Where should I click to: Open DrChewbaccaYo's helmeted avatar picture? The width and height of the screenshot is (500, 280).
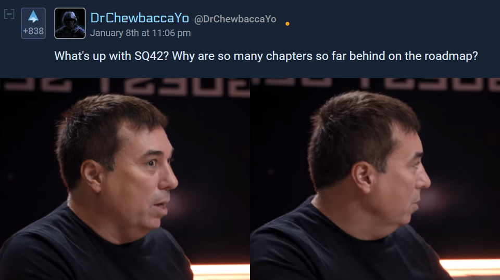(x=70, y=23)
